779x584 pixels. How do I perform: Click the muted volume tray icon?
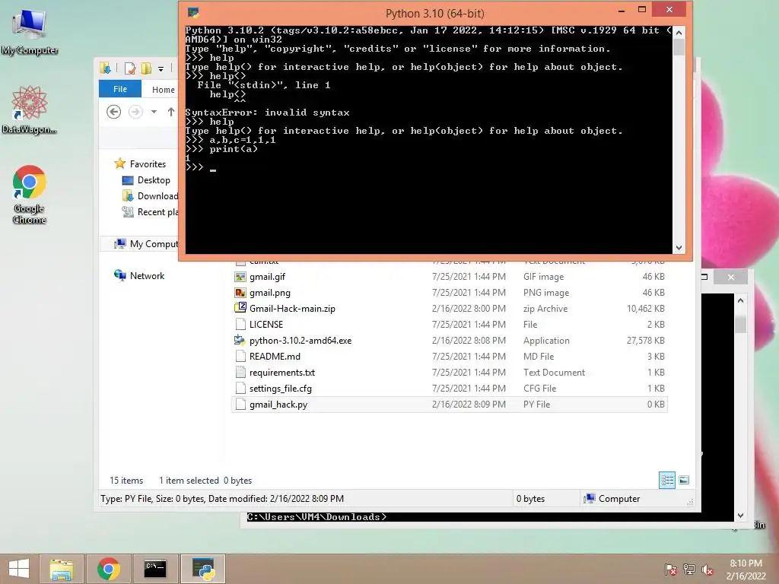(707, 569)
